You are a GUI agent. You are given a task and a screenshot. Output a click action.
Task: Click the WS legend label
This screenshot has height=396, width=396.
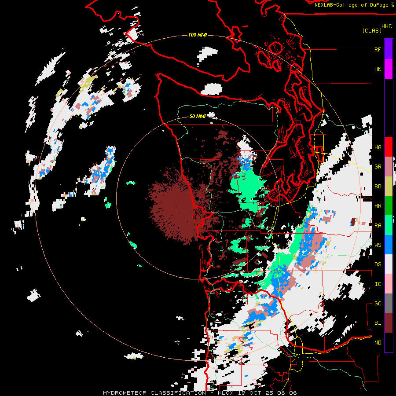378,245
